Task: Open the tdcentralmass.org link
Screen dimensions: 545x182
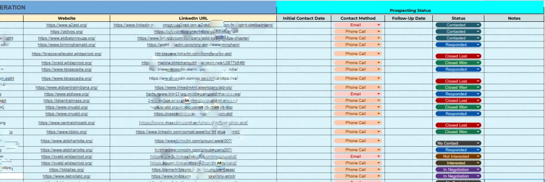Action: (x=66, y=101)
